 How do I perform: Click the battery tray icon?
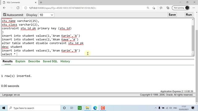click(x=163, y=108)
